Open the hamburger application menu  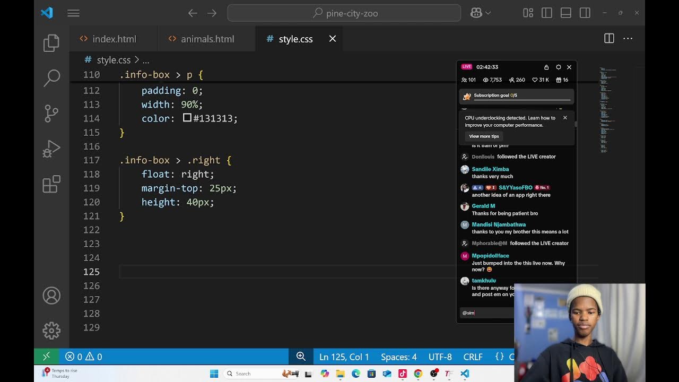(x=74, y=13)
